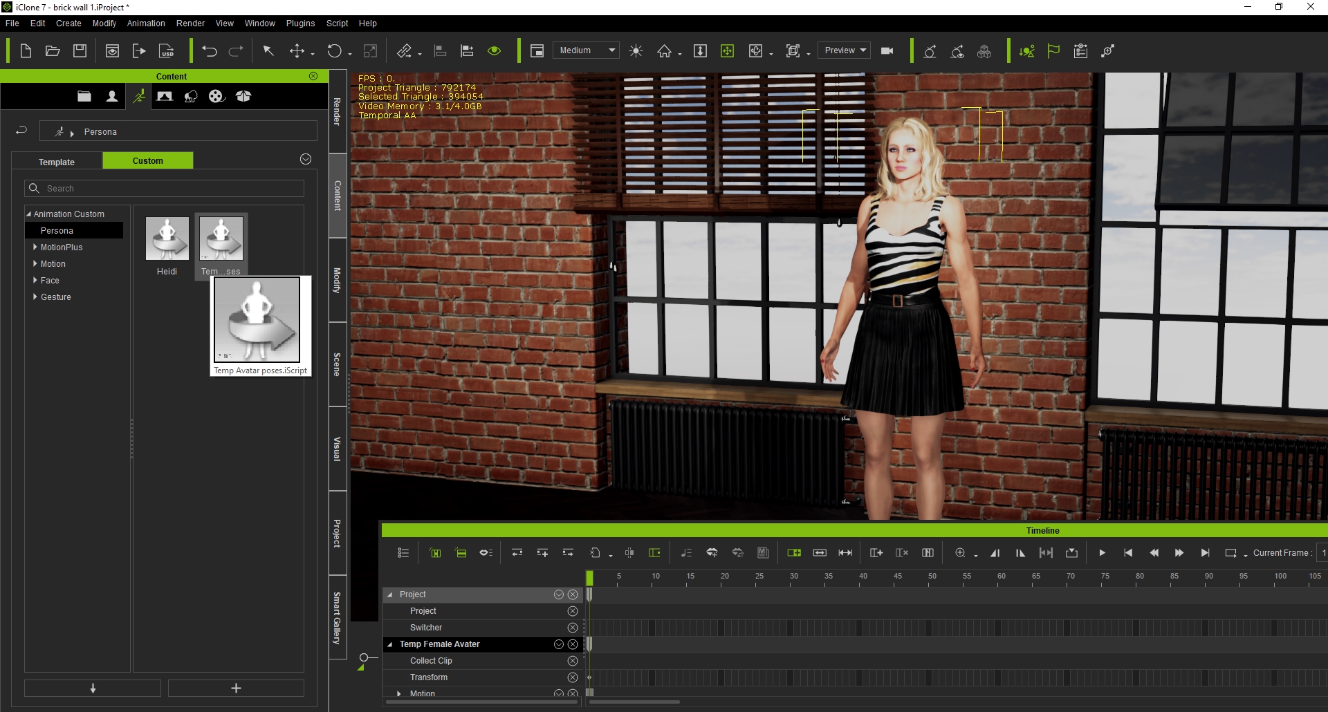Create a new project with New icon

26,50
